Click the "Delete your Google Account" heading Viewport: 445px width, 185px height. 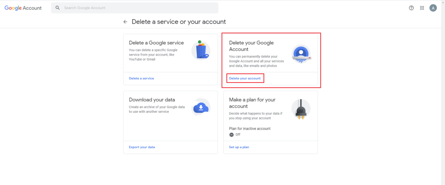(251, 46)
